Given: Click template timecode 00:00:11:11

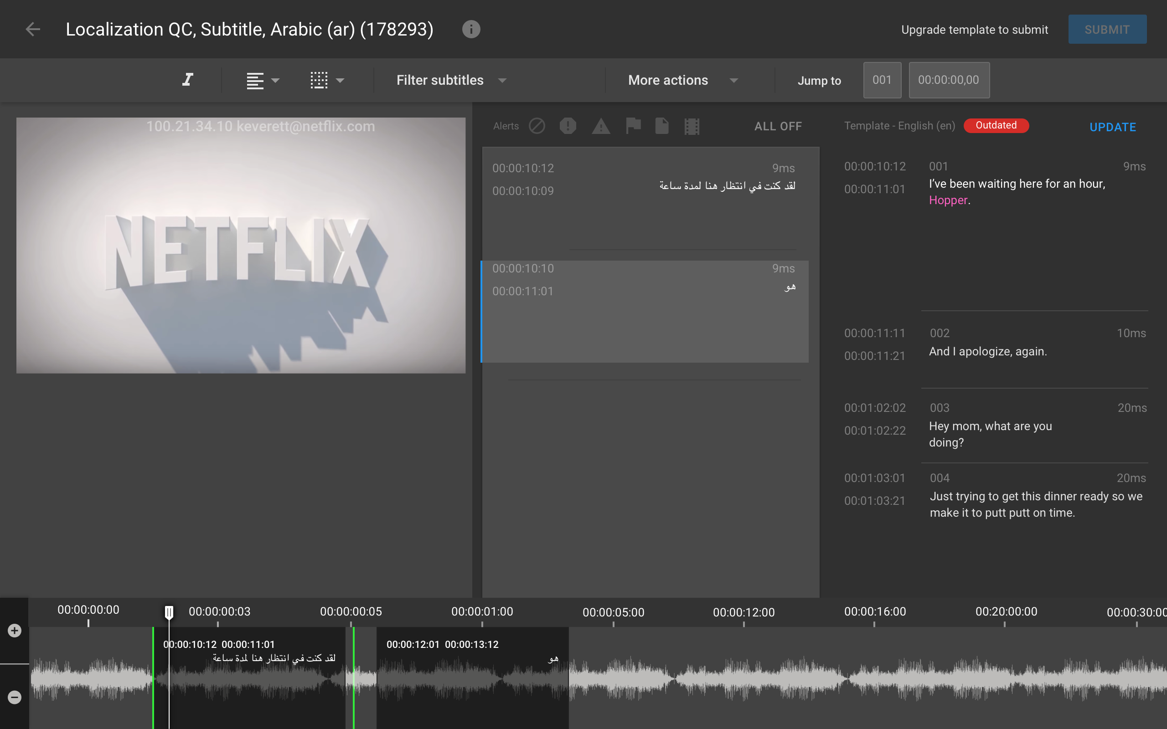Looking at the screenshot, I should pos(874,333).
